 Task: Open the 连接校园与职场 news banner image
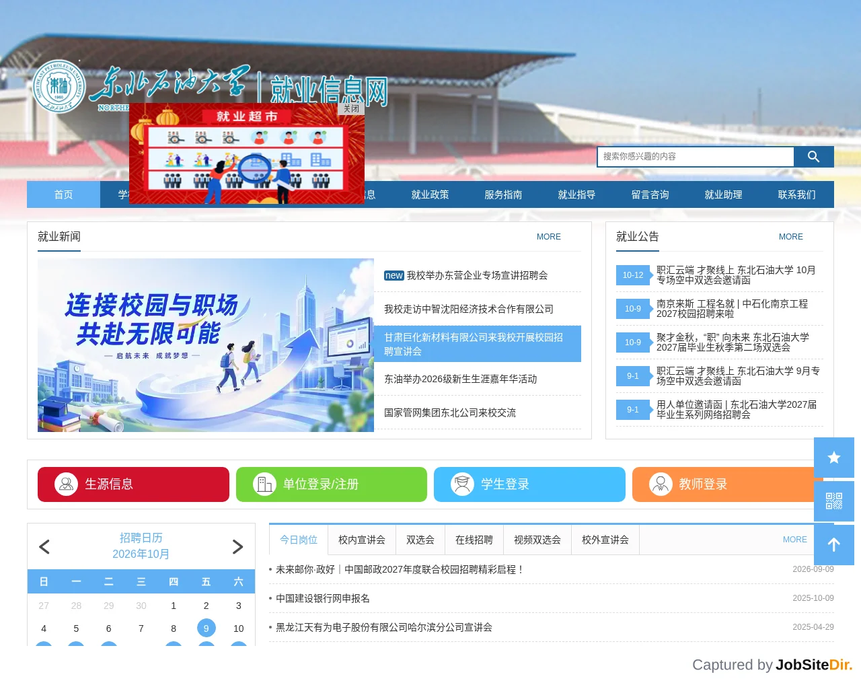pyautogui.click(x=206, y=345)
